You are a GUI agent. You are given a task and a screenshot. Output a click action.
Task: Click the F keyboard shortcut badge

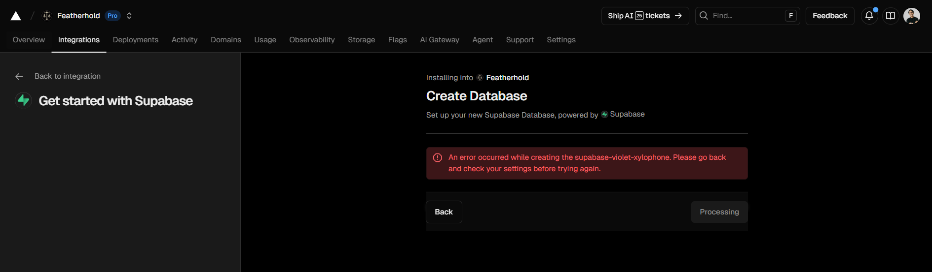coord(791,16)
